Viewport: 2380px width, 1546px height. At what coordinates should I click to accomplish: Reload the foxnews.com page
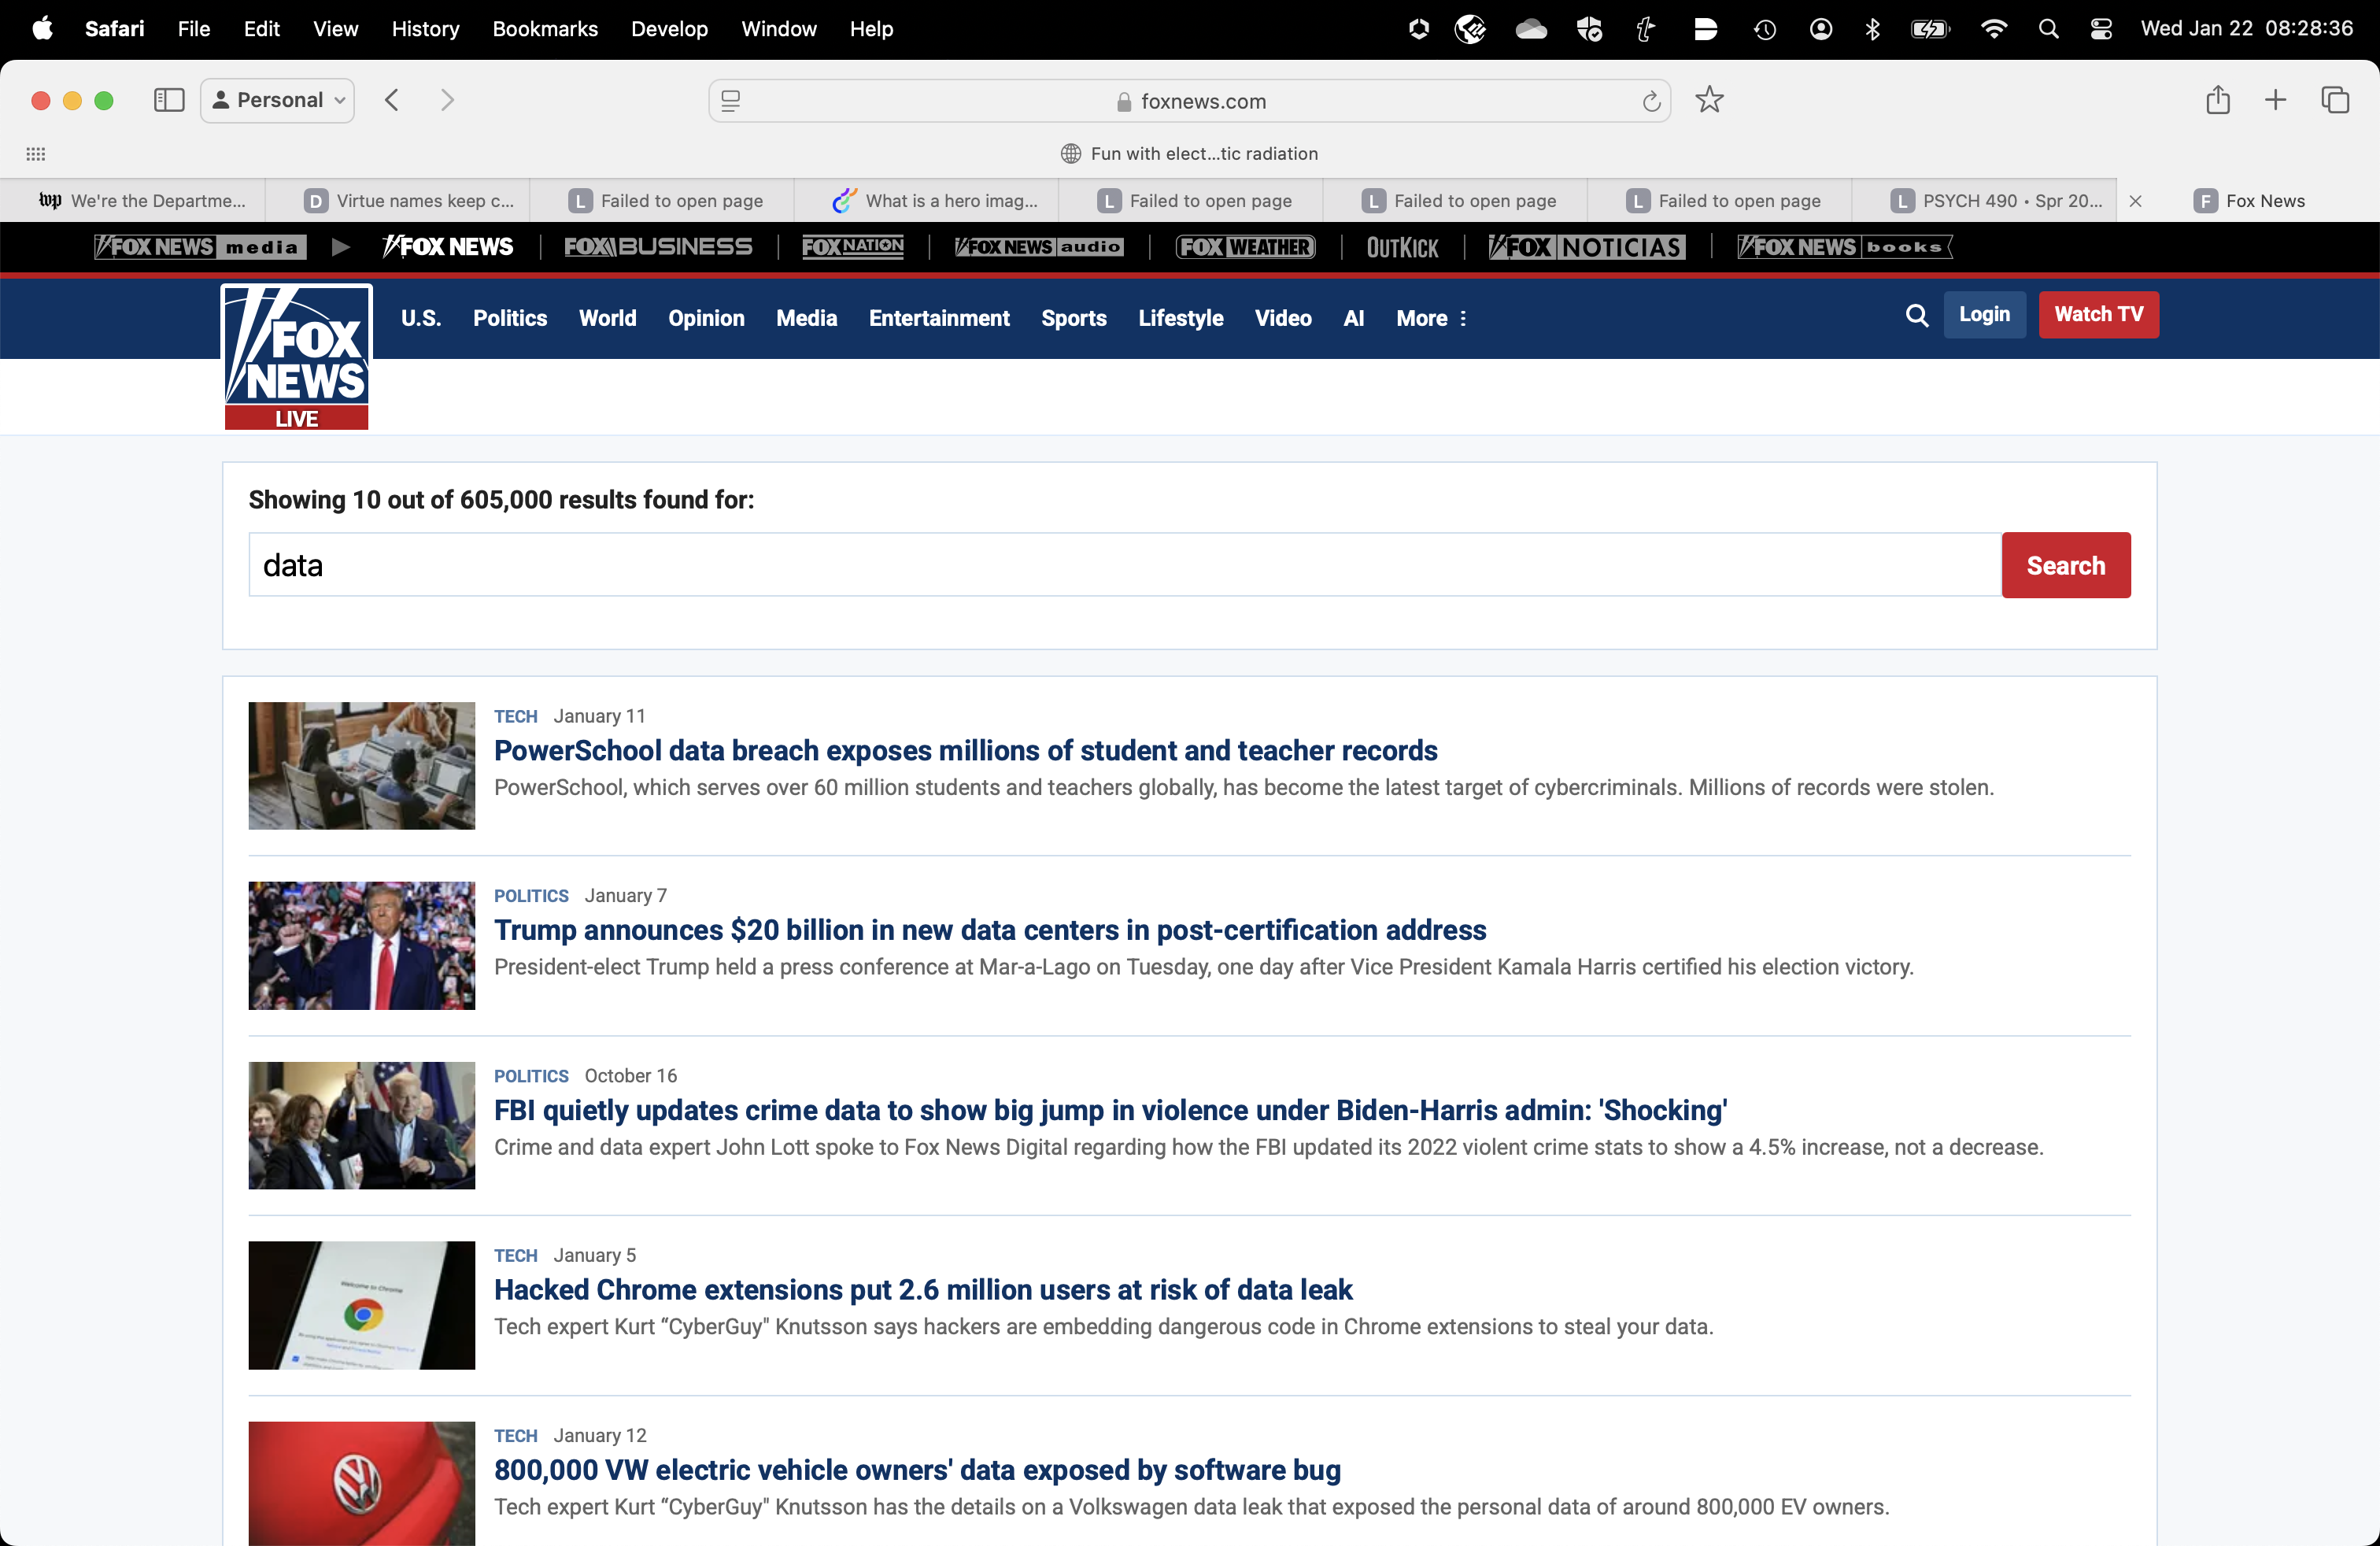point(1651,101)
